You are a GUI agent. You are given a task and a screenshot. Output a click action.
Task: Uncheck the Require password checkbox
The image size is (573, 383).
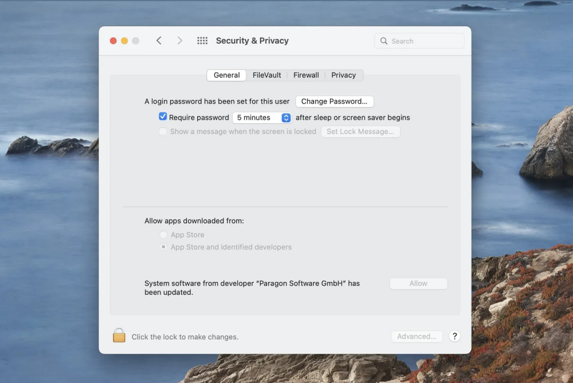pyautogui.click(x=163, y=117)
